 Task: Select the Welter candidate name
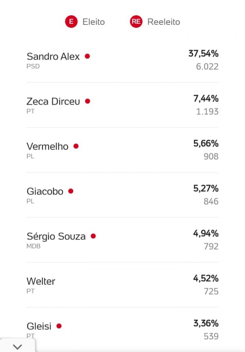point(41,281)
